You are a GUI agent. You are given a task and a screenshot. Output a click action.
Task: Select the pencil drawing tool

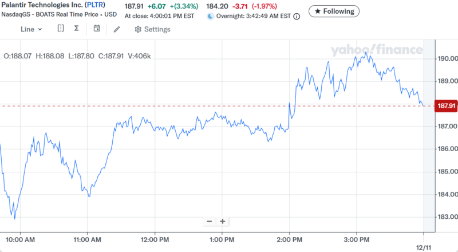[117, 29]
